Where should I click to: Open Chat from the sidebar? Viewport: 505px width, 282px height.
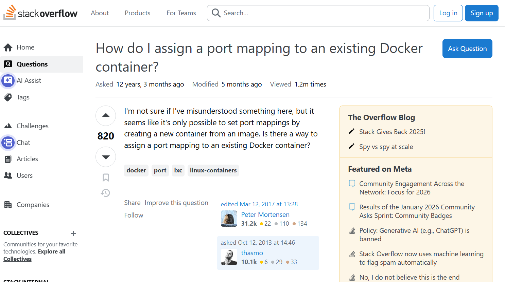[x=23, y=143]
